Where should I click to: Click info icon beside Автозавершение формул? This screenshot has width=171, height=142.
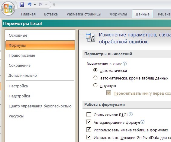142,122
